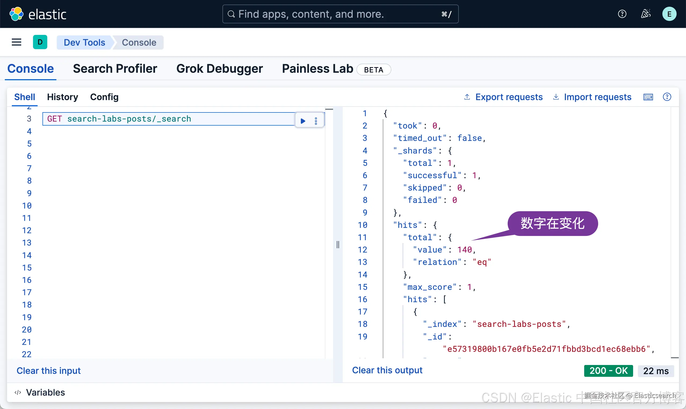Switch to Search Profiler tab
Viewport: 686px width, 409px height.
coord(115,69)
